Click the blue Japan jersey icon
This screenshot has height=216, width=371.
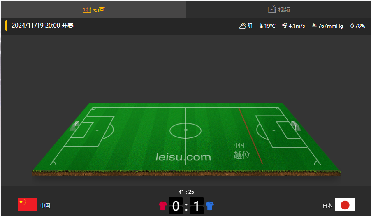[x=210, y=206]
